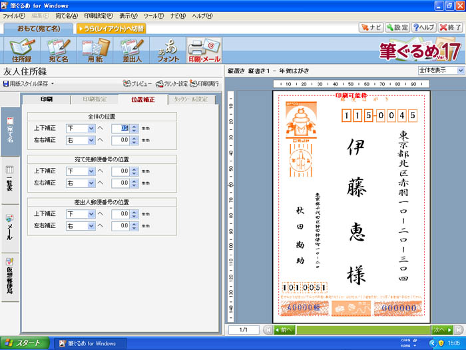Open 全体の位置 上下補正 direction dropdown
The width and height of the screenshot is (466, 350).
tap(81, 128)
